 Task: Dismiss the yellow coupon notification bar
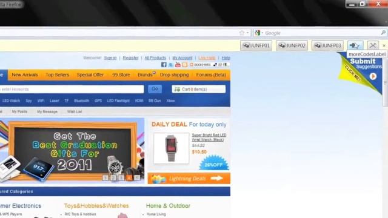384,46
